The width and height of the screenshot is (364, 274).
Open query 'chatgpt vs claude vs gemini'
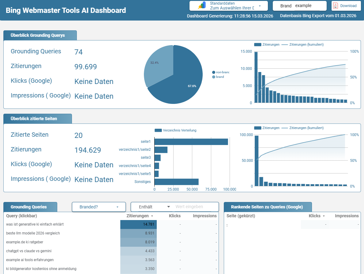pos(29,251)
